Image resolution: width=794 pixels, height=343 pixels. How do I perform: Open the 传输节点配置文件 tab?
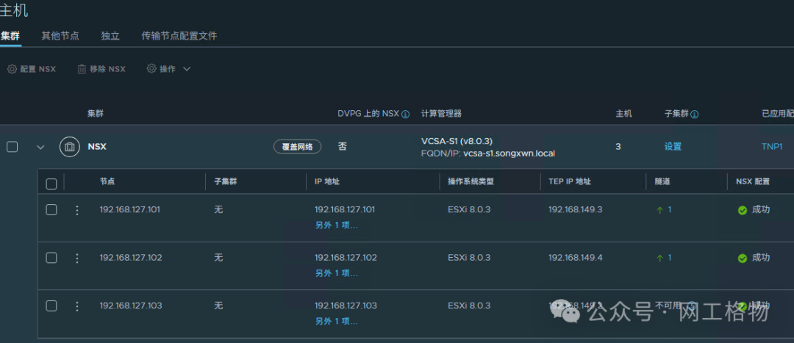click(179, 36)
